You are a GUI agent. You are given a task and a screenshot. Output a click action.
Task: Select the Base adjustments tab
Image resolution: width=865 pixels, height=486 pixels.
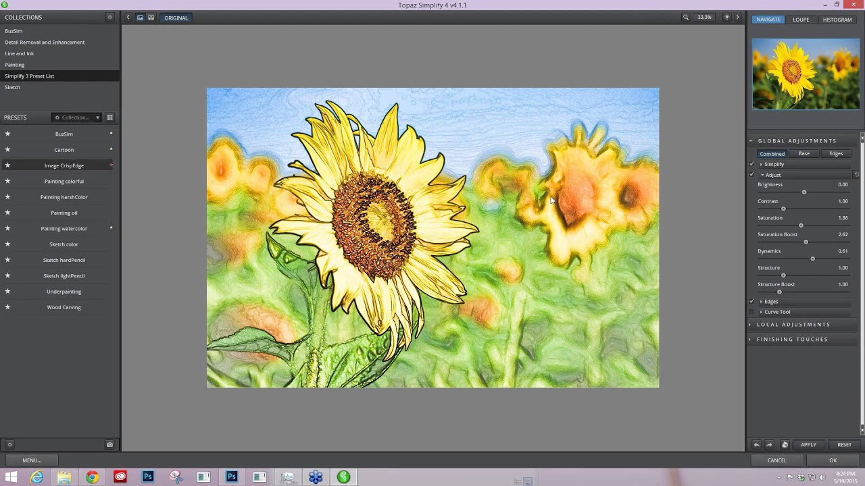coord(804,154)
